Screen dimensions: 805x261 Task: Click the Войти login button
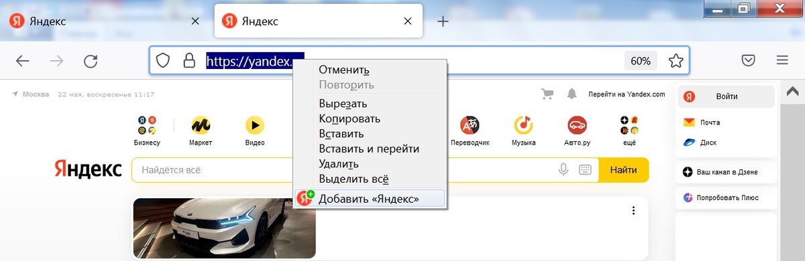tap(726, 96)
